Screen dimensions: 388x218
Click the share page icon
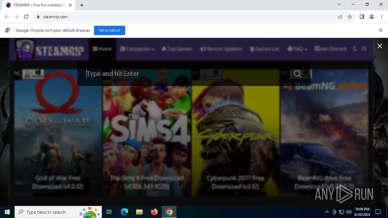(x=340, y=17)
